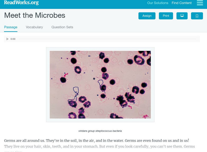
Task: Click the projector display mode icon
Action: click(x=182, y=16)
